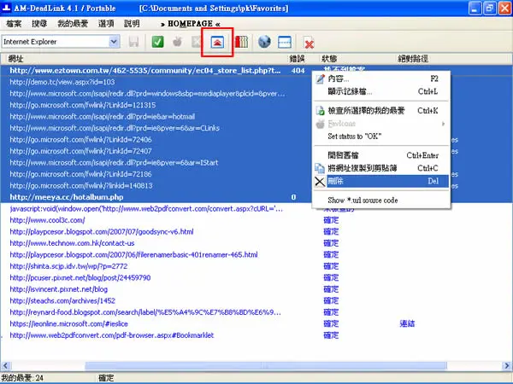
Task: Click the horizontal scrollbar thumb
Action: point(266,366)
